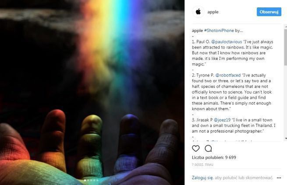Select first carousel dot indicator

pyautogui.click(x=85, y=181)
